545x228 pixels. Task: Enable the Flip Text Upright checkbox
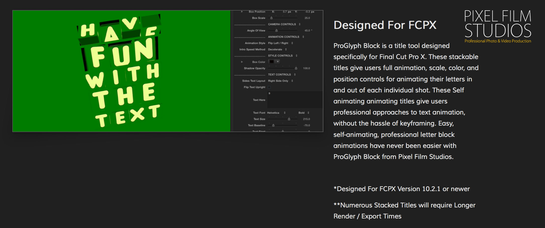click(x=269, y=87)
